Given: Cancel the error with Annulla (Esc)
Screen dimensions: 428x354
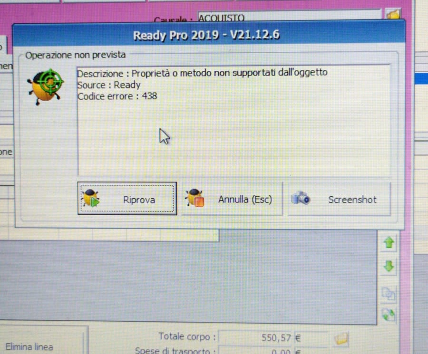Looking at the screenshot, I should pyautogui.click(x=232, y=199).
